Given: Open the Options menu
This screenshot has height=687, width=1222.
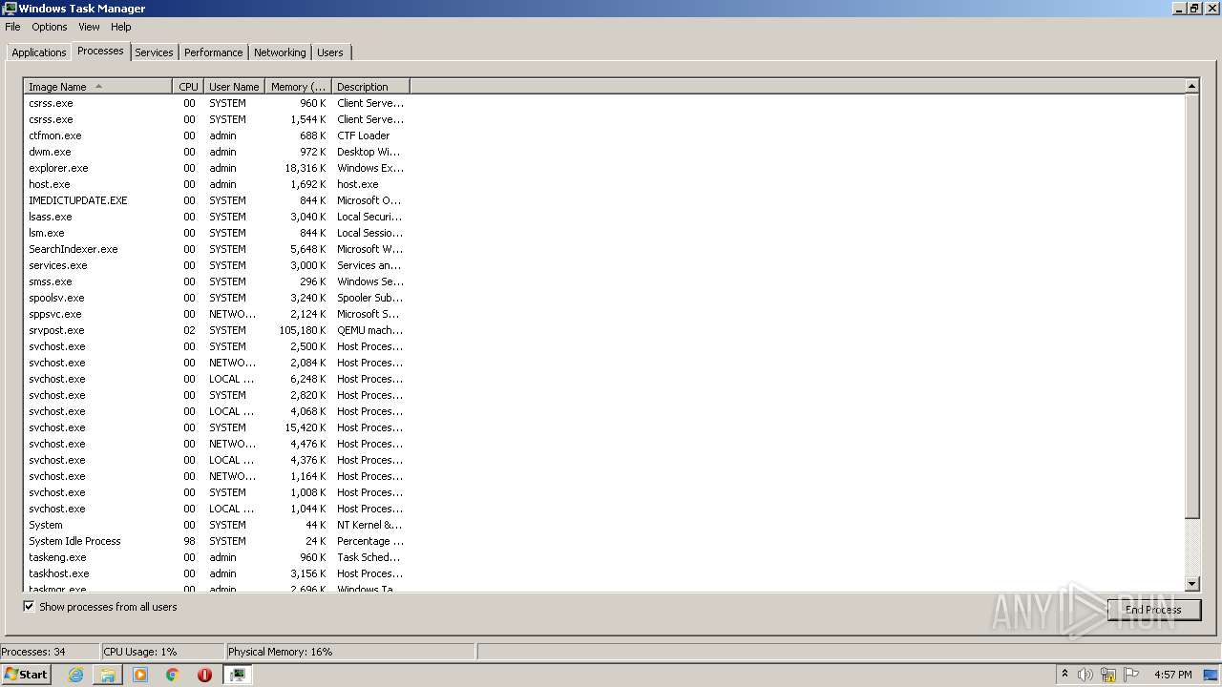Looking at the screenshot, I should (x=50, y=27).
